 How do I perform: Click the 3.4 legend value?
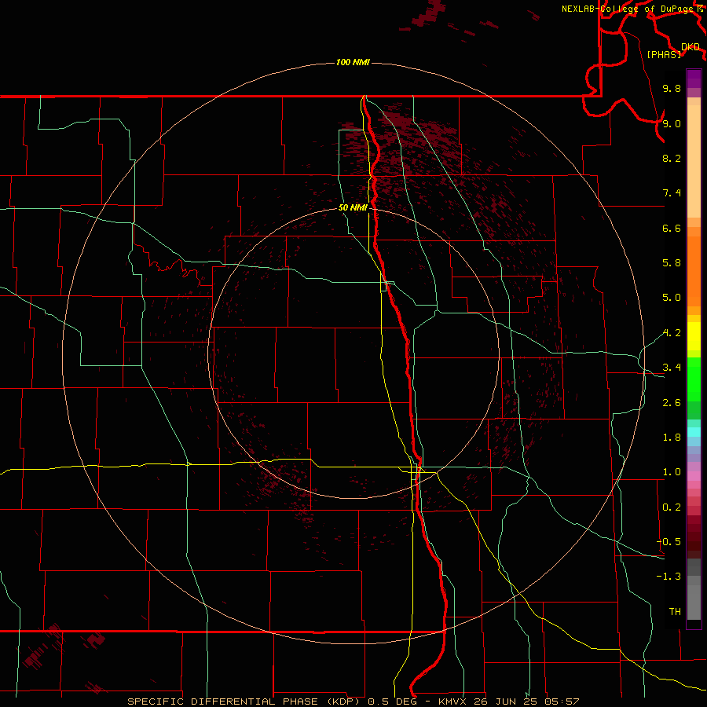(672, 368)
